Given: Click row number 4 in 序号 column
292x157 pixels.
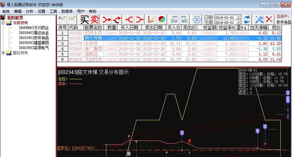Looking at the screenshot, I should point(62,49).
